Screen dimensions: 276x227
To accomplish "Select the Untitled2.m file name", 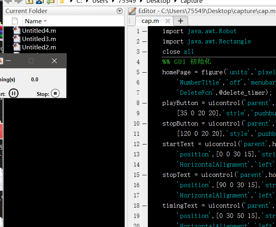I will (x=39, y=47).
